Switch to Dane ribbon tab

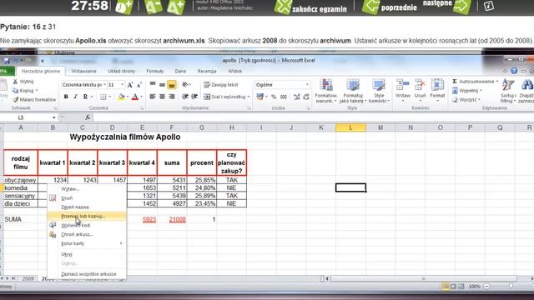pos(180,71)
